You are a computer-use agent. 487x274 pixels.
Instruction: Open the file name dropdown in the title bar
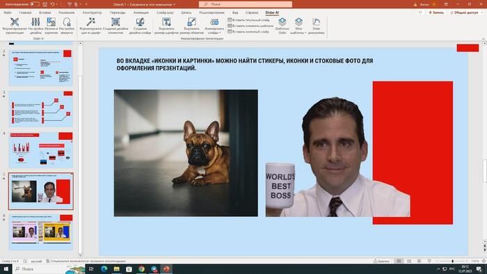pyautogui.click(x=174, y=4)
